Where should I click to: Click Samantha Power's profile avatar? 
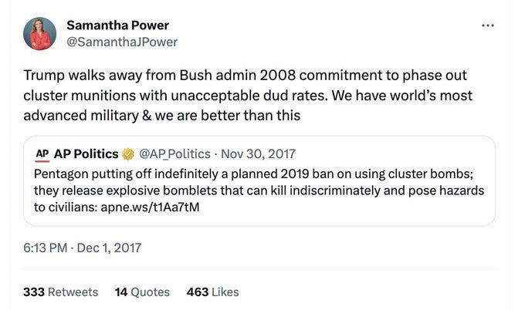[40, 34]
